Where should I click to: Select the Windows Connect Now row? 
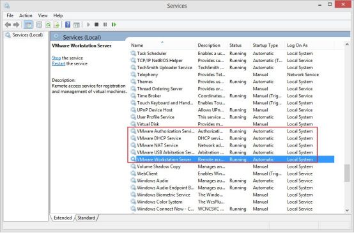coord(232,209)
